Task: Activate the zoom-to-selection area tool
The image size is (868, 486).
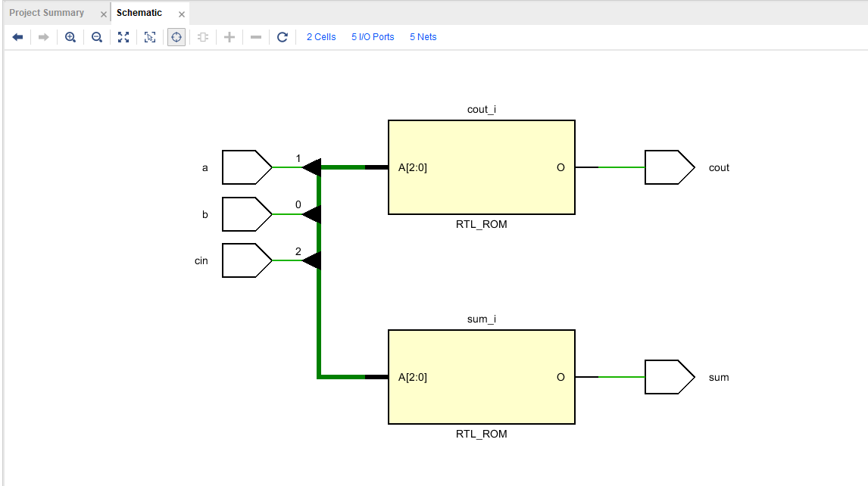Action: pyautogui.click(x=150, y=37)
